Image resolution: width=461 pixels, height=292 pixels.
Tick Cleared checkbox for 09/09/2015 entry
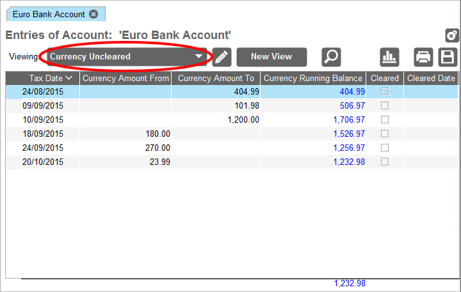click(x=385, y=105)
